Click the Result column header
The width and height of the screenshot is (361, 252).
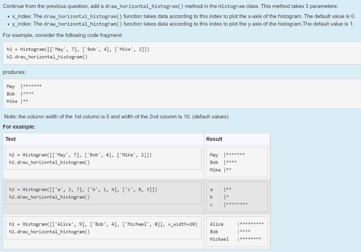pyautogui.click(x=213, y=139)
